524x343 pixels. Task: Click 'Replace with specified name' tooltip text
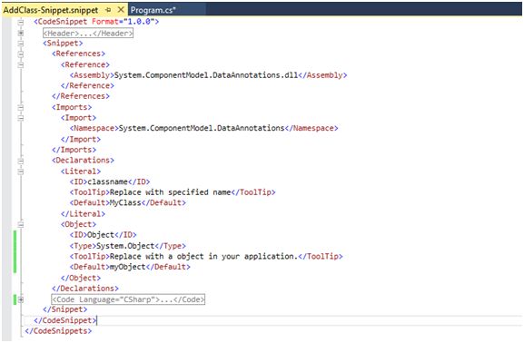[x=170, y=192]
